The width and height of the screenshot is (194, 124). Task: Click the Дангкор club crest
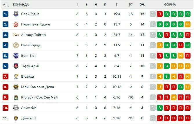point(16,118)
